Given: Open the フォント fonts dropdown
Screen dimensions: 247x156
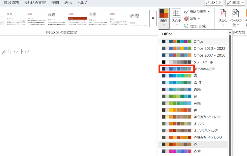Looking at the screenshot, I should 176,18.
